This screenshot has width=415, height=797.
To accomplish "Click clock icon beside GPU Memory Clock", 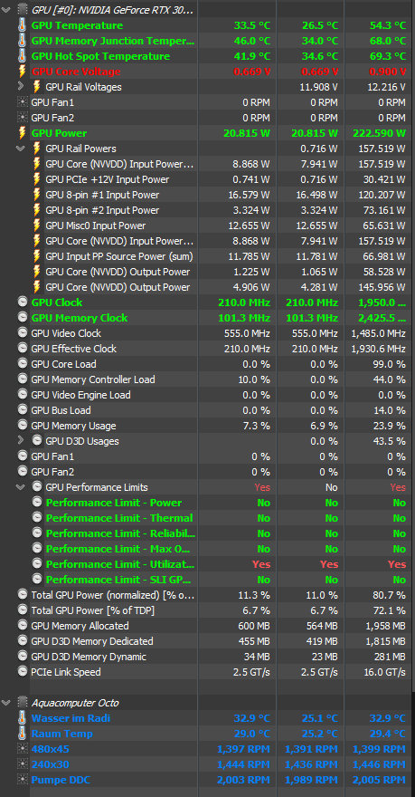I will 23,318.
